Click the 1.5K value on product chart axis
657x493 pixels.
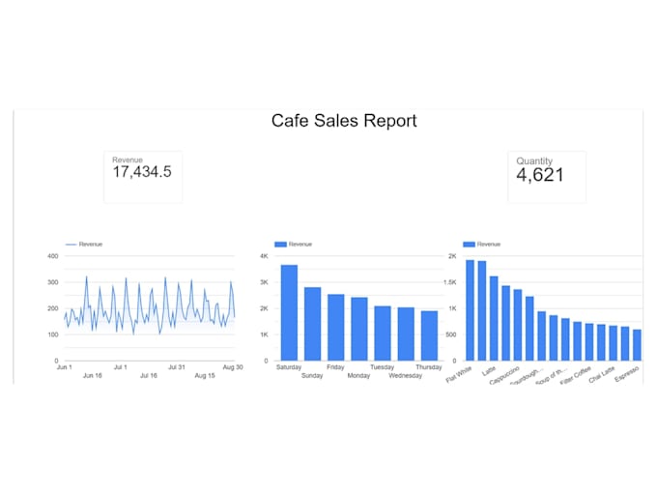(449, 282)
